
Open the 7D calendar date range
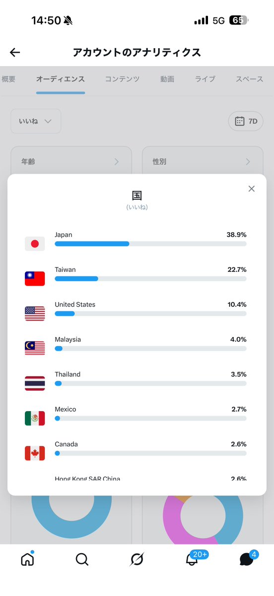(246, 121)
